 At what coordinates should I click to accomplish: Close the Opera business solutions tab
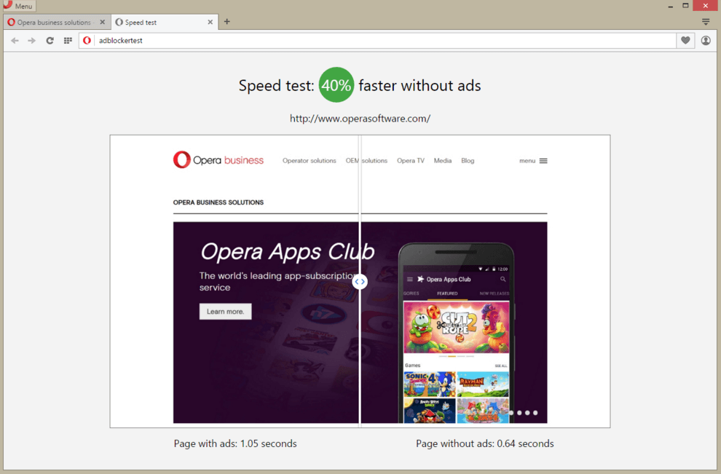(103, 23)
